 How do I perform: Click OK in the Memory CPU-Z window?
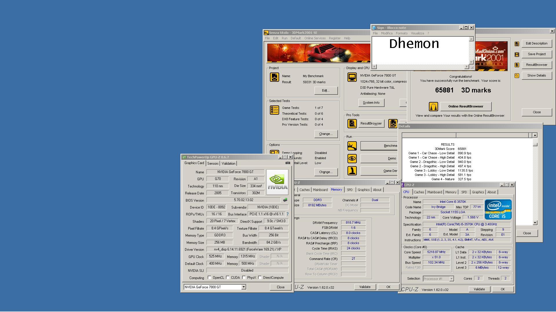click(388, 287)
